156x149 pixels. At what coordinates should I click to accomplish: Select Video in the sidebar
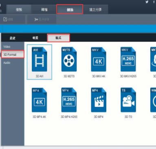7,47
